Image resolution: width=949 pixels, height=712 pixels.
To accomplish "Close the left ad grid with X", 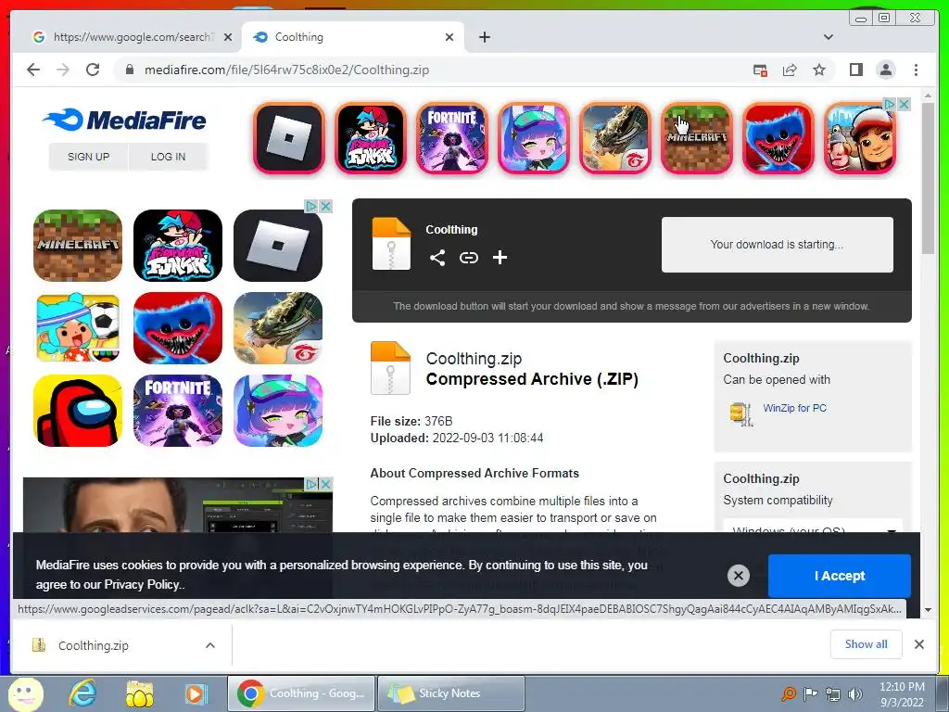I will (x=325, y=206).
